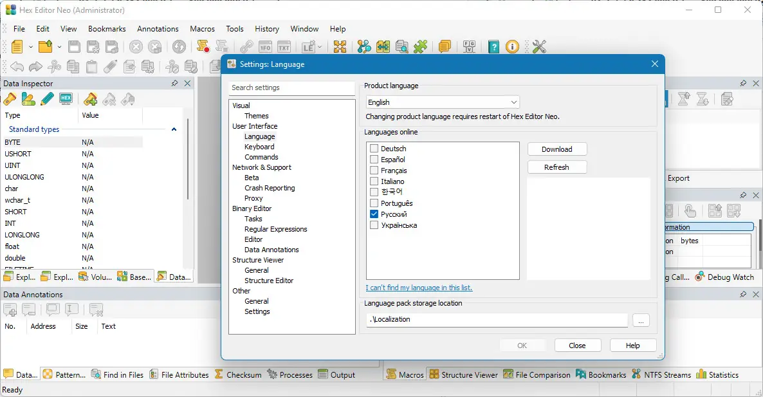Open the File menu
This screenshot has width=763, height=397.
pyautogui.click(x=19, y=29)
